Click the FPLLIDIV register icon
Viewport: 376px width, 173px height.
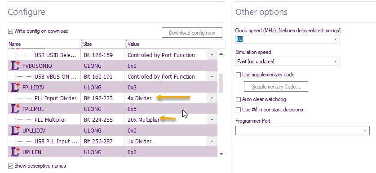[x=16, y=87]
